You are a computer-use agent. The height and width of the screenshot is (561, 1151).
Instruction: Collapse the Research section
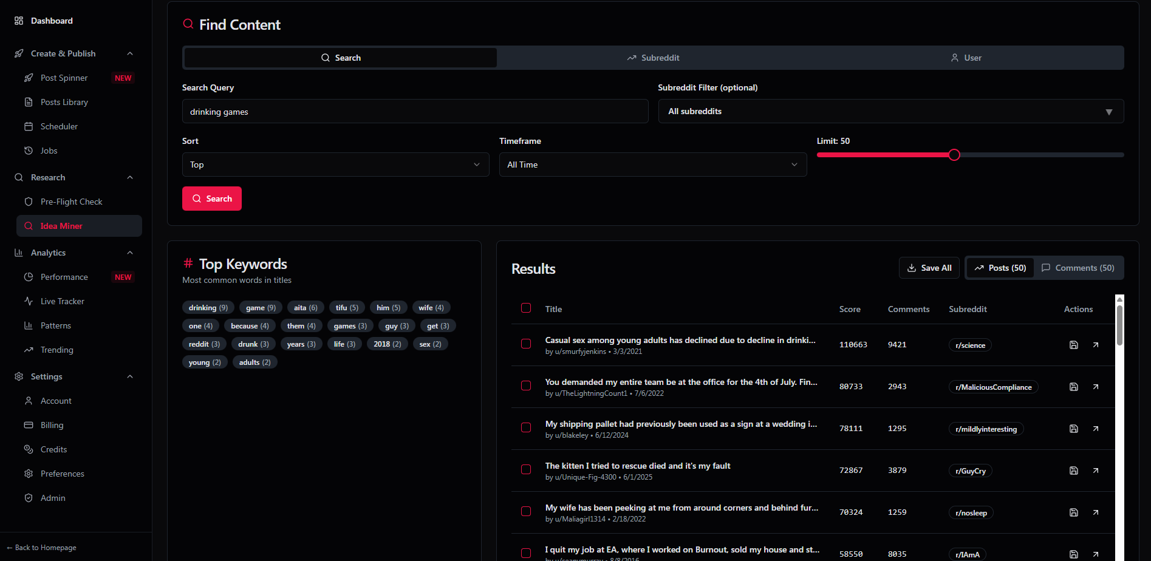coord(130,177)
